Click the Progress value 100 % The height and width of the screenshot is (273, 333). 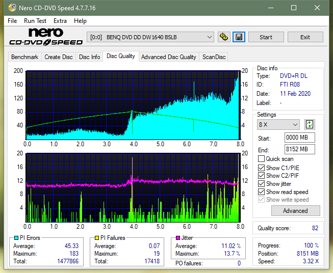312,245
